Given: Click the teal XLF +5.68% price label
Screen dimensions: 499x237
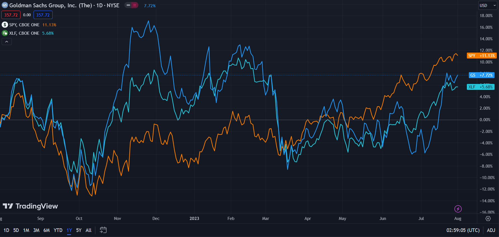Looking at the screenshot, I should point(481,87).
